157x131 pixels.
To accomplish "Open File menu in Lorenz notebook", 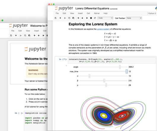I will tap(57, 13).
